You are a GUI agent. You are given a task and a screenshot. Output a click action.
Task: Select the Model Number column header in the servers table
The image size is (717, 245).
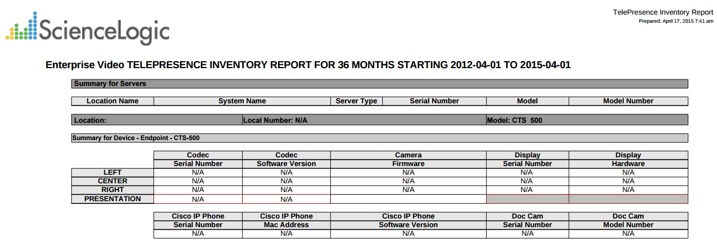click(x=628, y=101)
